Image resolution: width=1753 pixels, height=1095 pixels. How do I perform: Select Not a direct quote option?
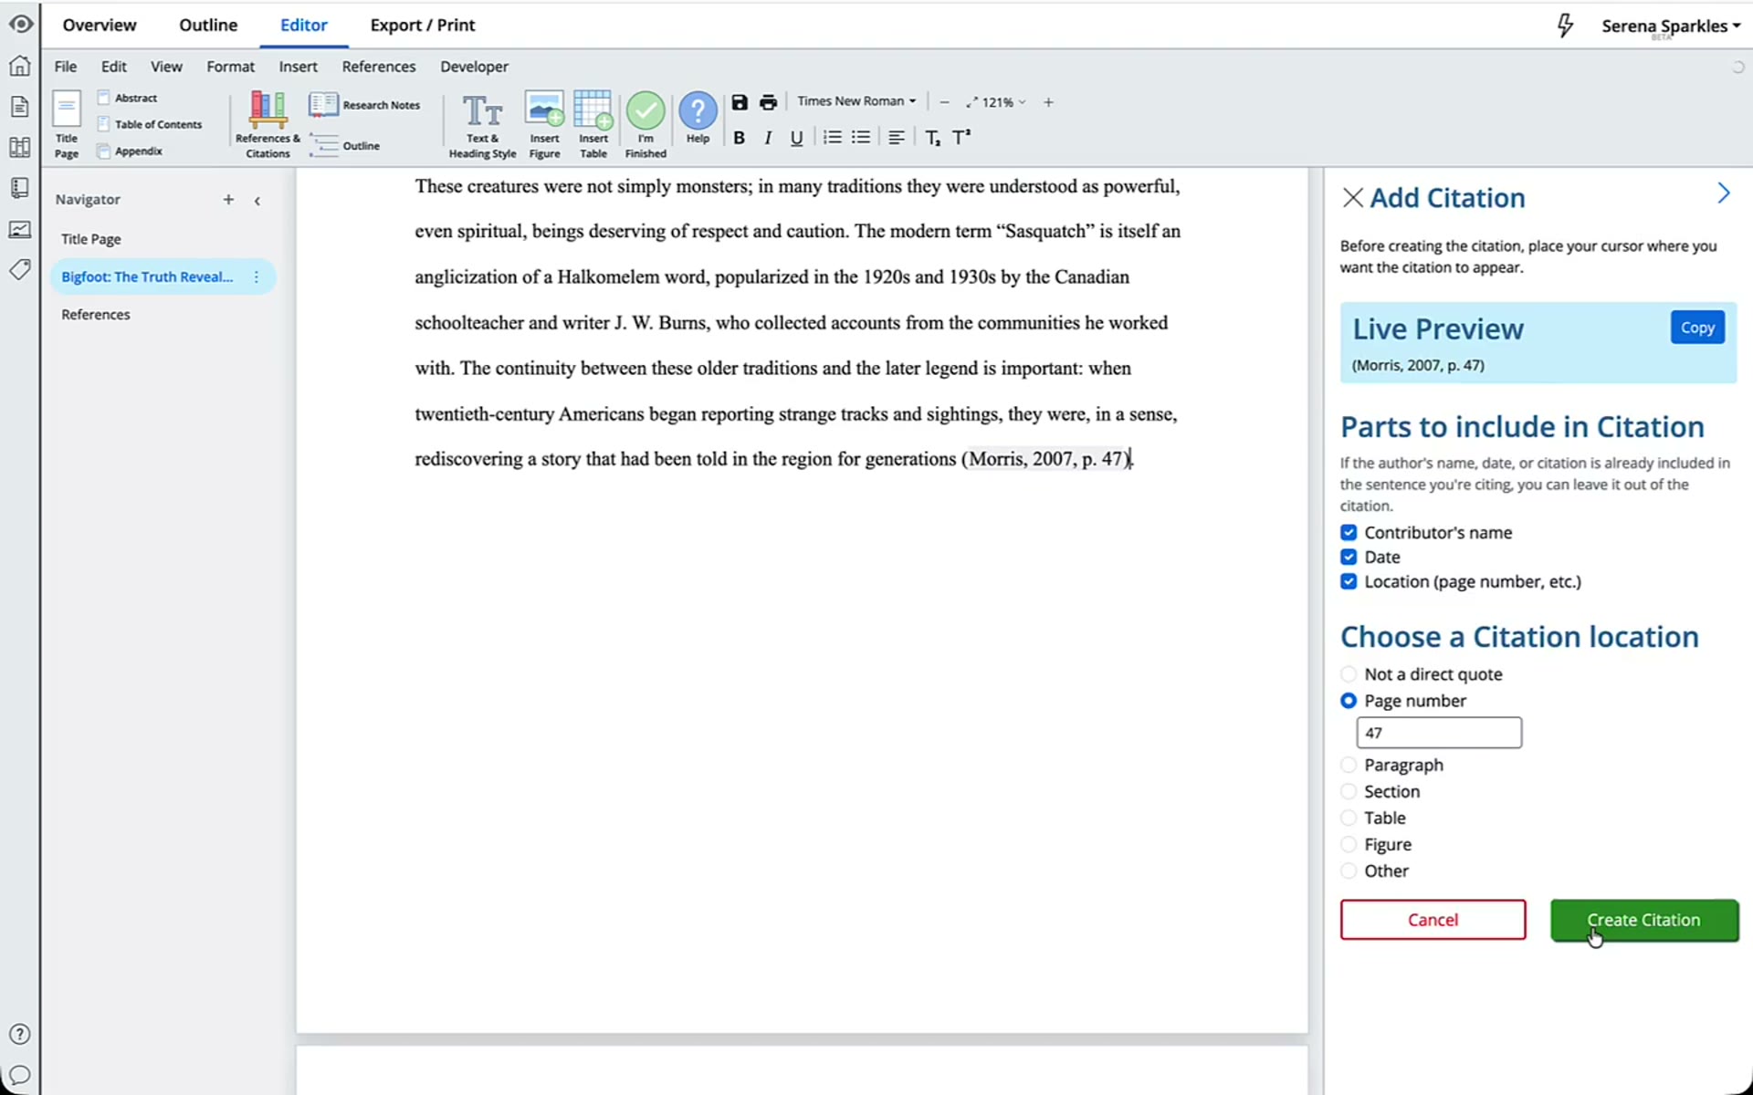pyautogui.click(x=1349, y=674)
